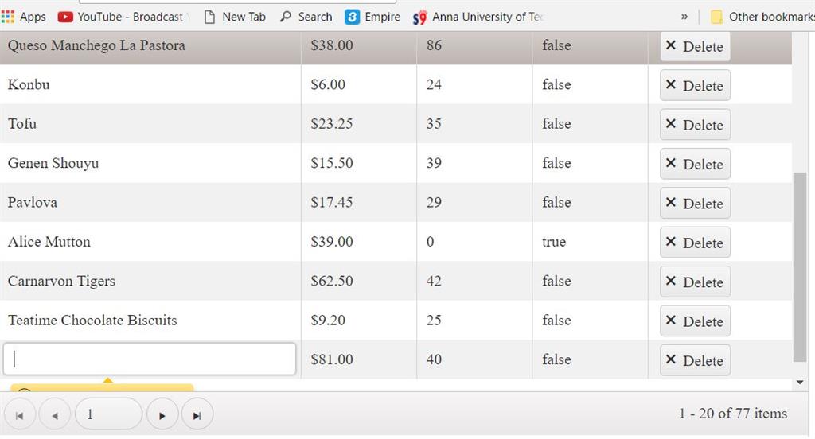Open the Other bookmarks folder
This screenshot has width=815, height=439.
pyautogui.click(x=762, y=17)
